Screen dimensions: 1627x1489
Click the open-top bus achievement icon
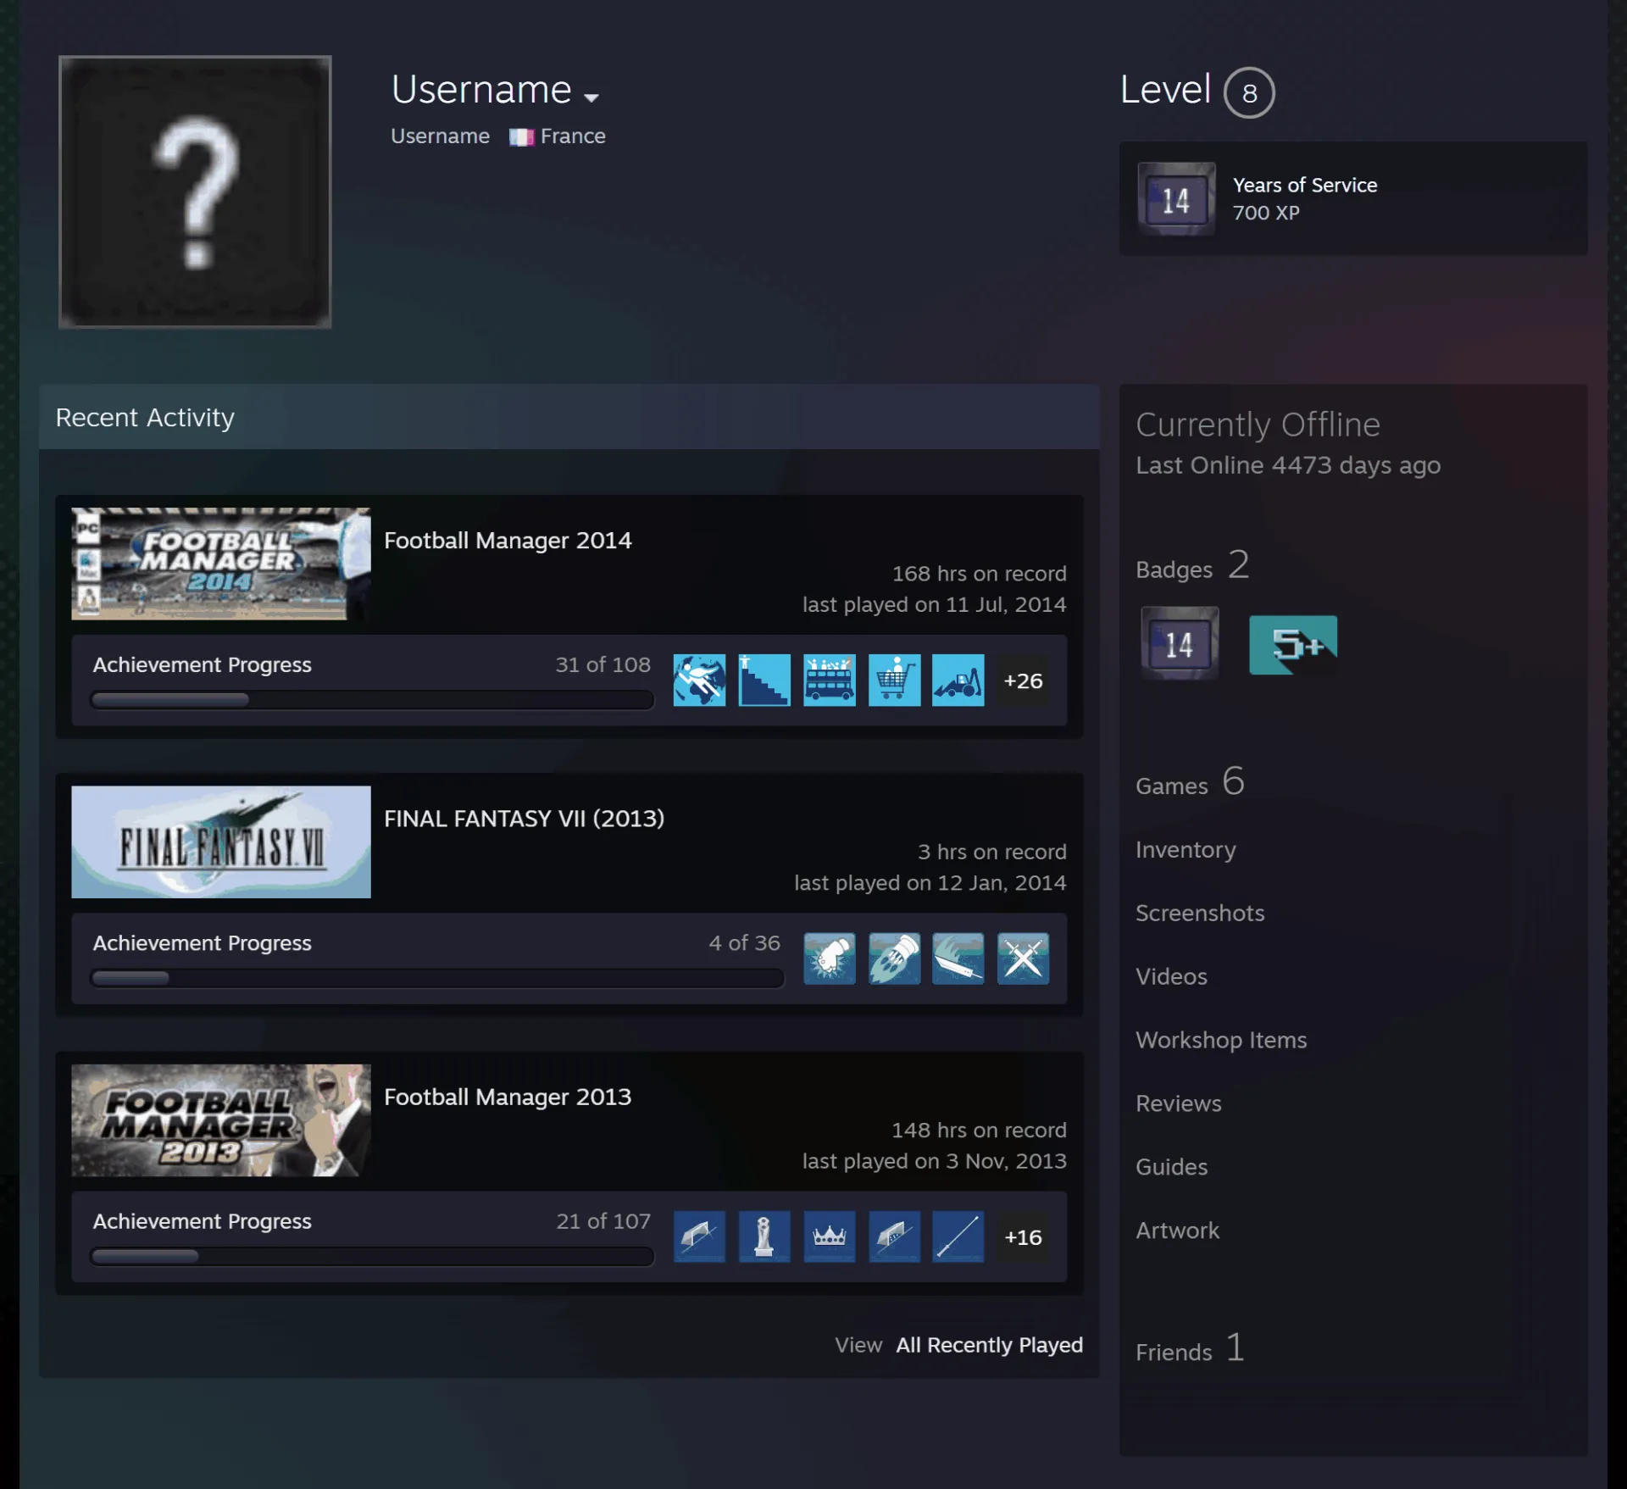point(829,680)
